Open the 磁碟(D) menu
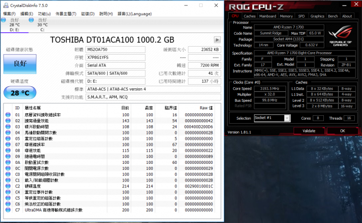The image size is (362, 223). (87, 14)
